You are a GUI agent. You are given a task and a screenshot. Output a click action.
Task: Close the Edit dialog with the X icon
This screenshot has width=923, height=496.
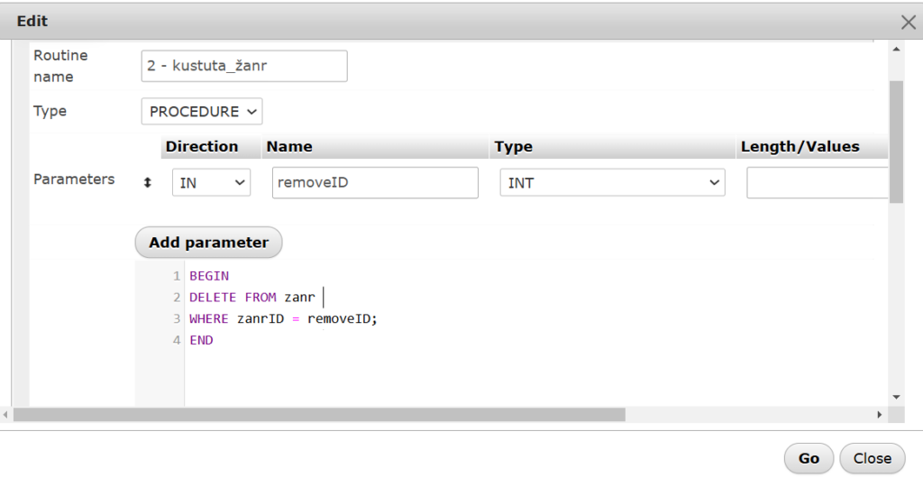click(908, 23)
